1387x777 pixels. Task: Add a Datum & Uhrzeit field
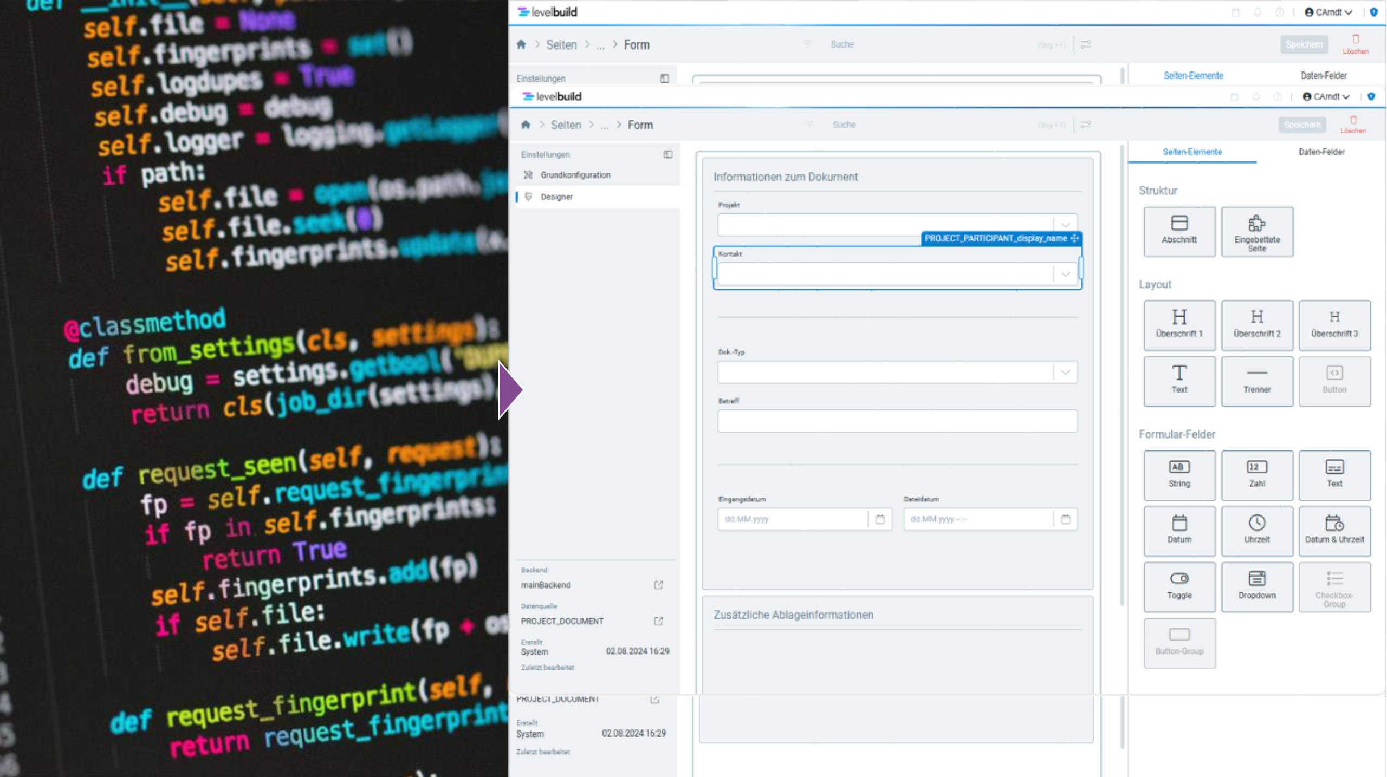1334,530
